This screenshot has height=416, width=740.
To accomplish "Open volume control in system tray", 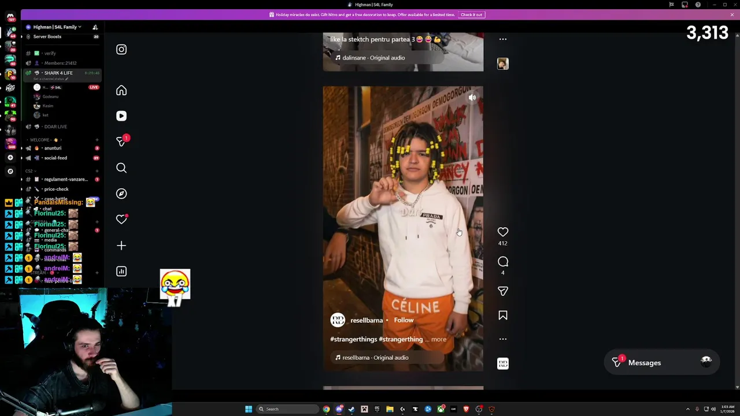I will tap(713, 409).
